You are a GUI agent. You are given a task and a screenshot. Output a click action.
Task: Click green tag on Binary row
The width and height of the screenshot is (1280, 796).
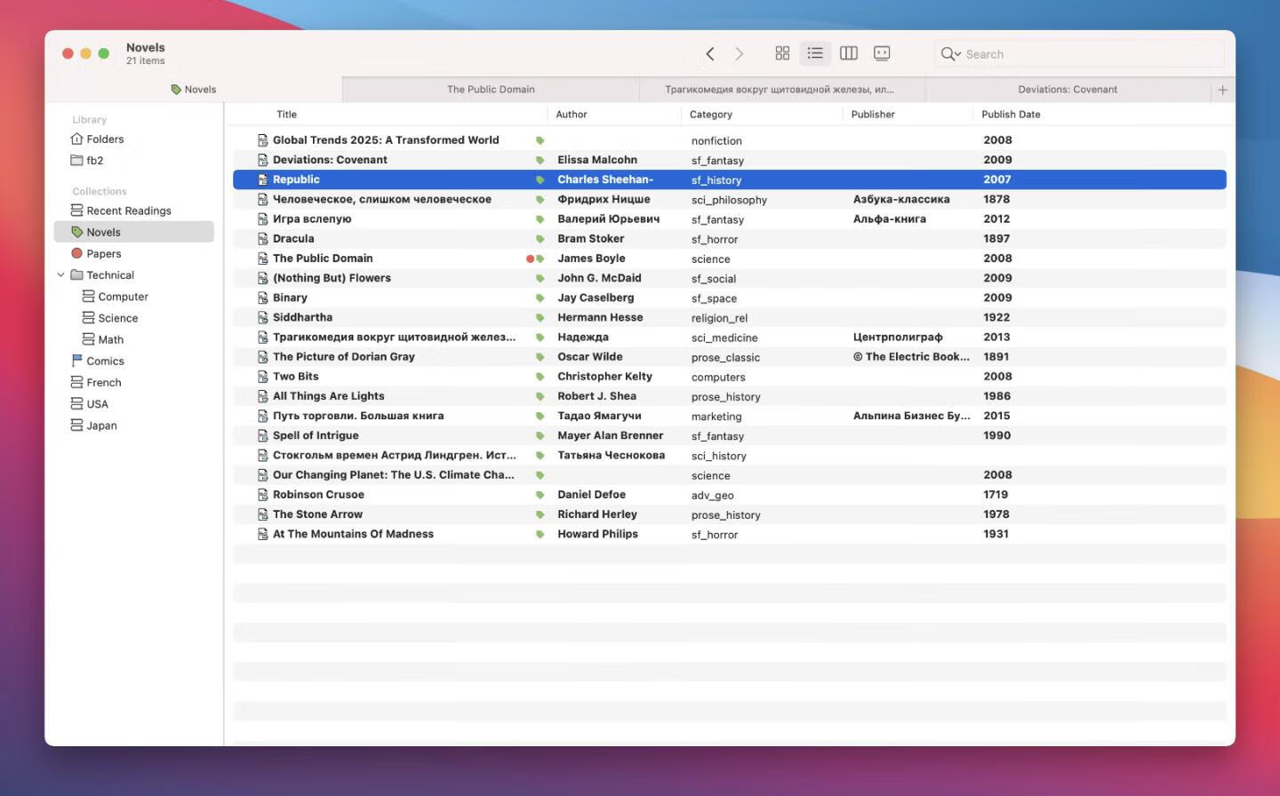point(540,298)
